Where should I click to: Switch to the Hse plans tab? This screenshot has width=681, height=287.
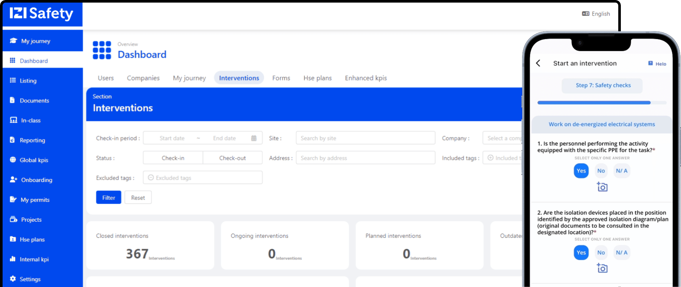coord(317,78)
